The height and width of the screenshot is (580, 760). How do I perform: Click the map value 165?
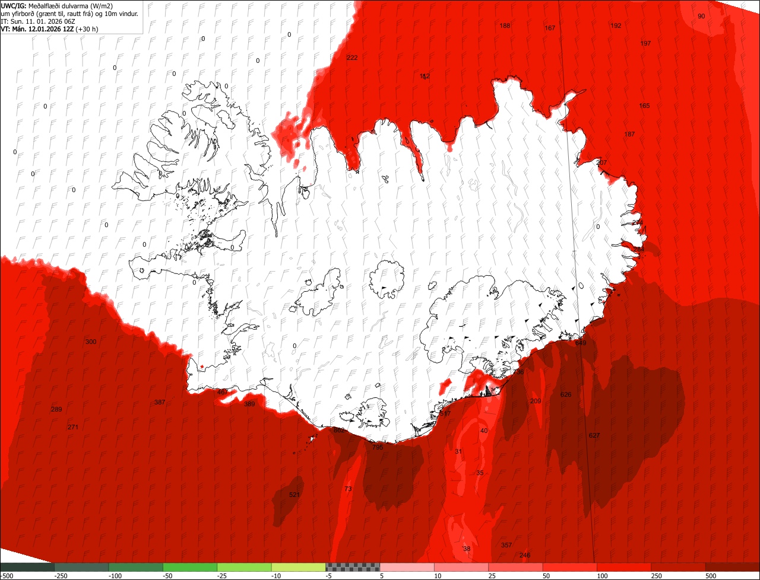644,106
